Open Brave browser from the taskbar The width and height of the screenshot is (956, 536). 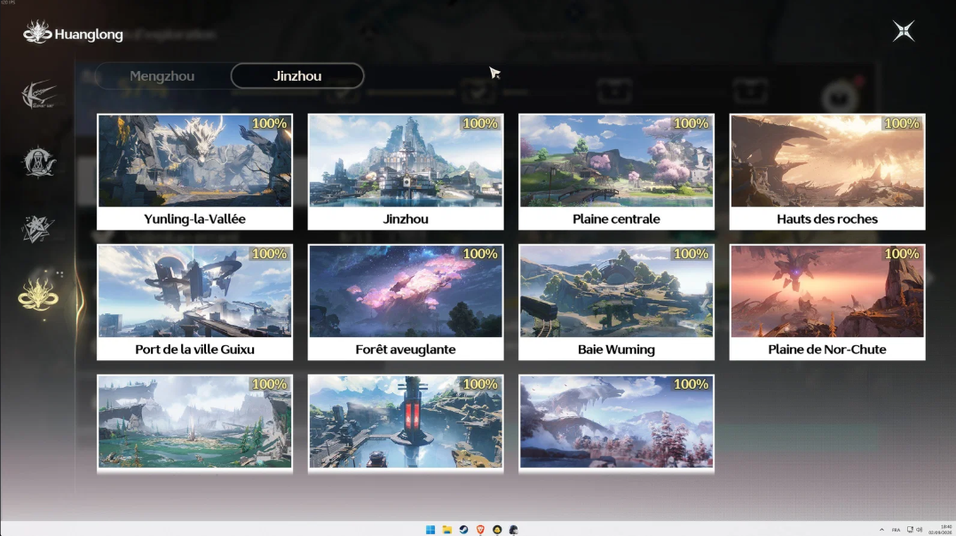pos(480,529)
